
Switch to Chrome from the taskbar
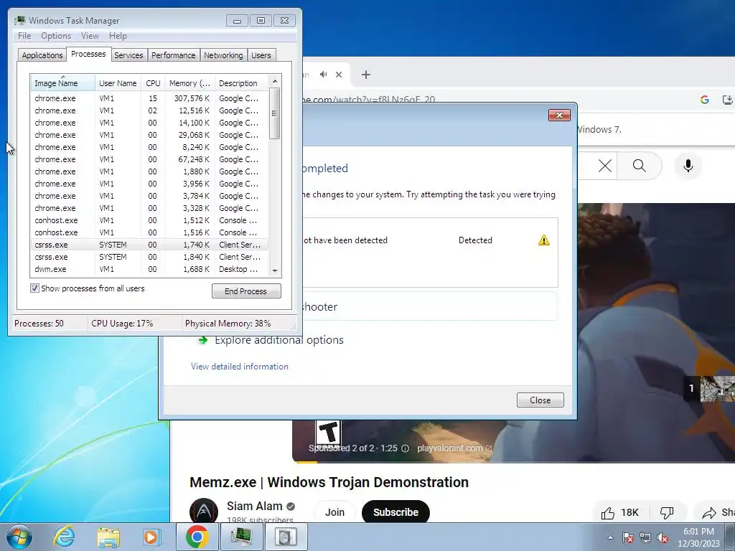click(197, 537)
